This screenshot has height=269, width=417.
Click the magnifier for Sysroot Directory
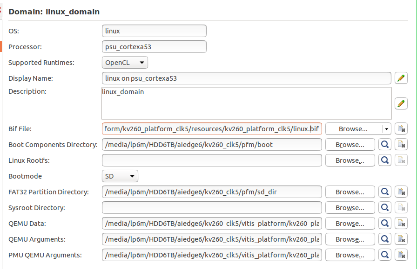(x=385, y=208)
